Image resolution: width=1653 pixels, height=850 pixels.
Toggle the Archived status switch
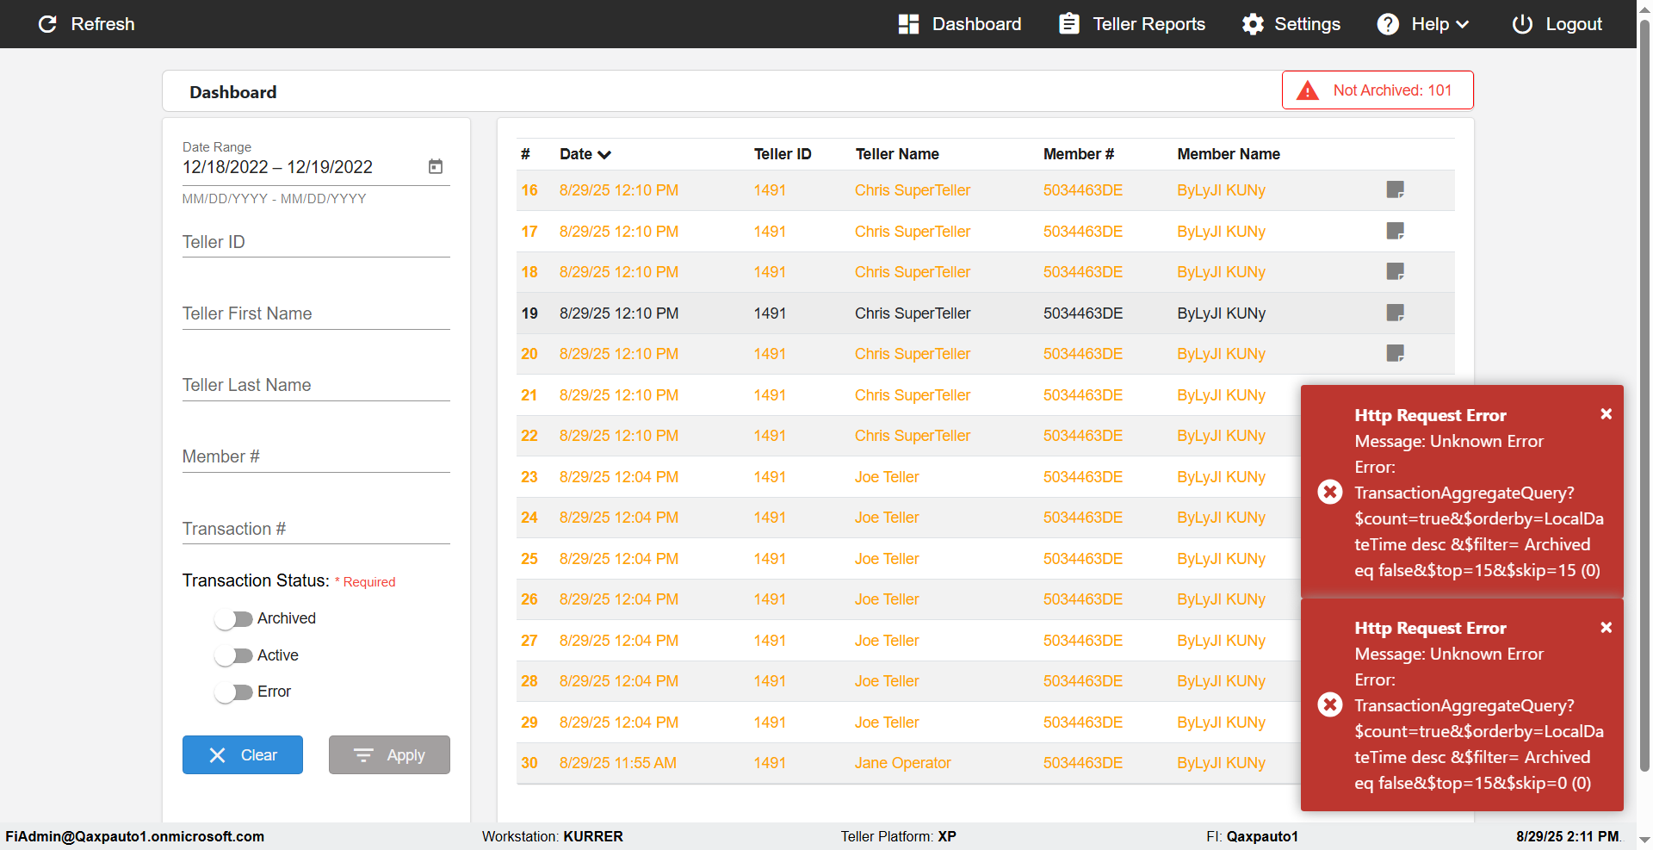[x=233, y=619]
